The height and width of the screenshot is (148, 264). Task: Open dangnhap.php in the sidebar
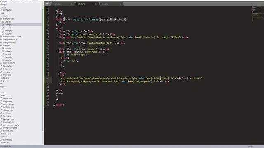(x=9, y=104)
